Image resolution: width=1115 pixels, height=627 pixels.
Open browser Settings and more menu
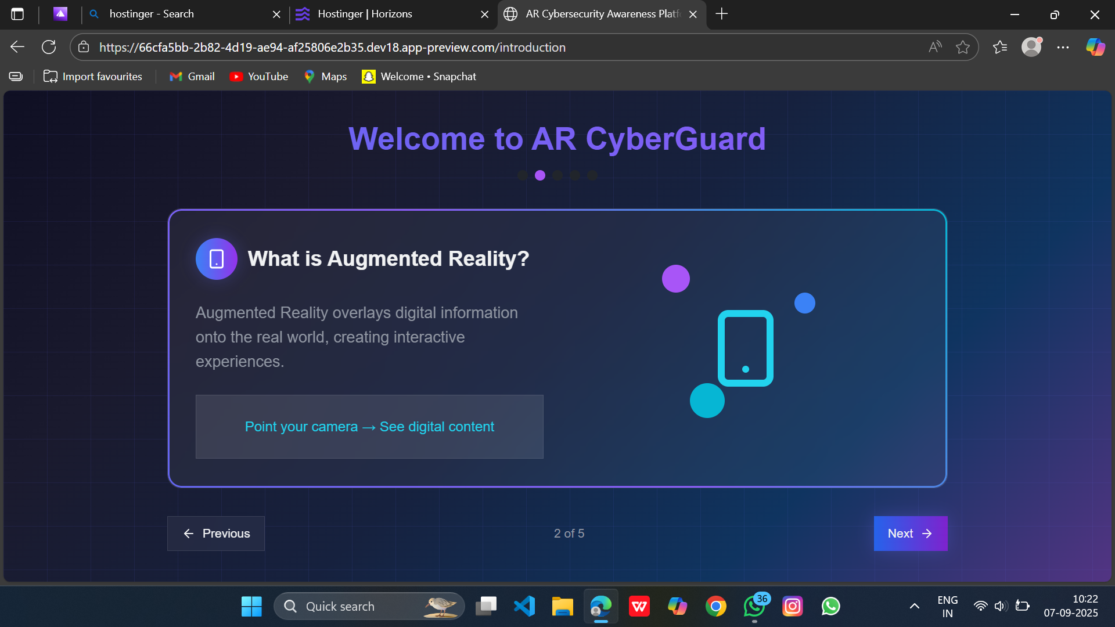tap(1063, 47)
